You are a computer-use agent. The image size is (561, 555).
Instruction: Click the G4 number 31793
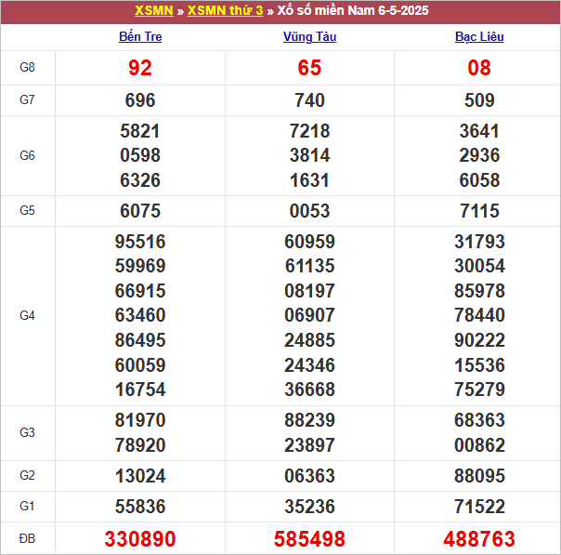(479, 242)
